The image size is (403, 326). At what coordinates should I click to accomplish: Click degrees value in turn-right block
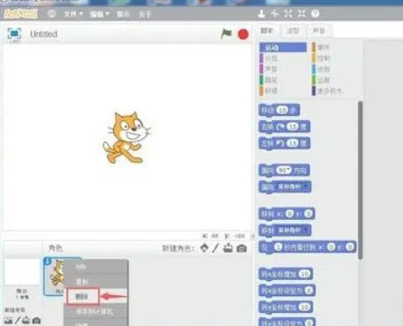pyautogui.click(x=293, y=126)
